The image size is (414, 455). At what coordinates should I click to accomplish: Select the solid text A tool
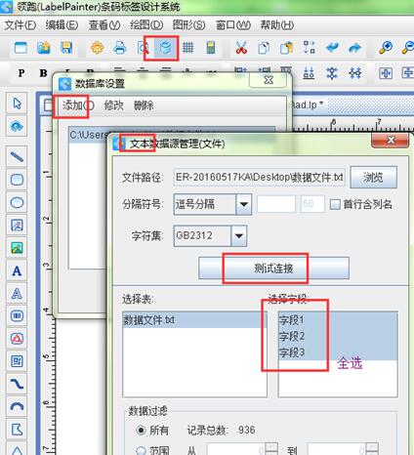pyautogui.click(x=17, y=270)
